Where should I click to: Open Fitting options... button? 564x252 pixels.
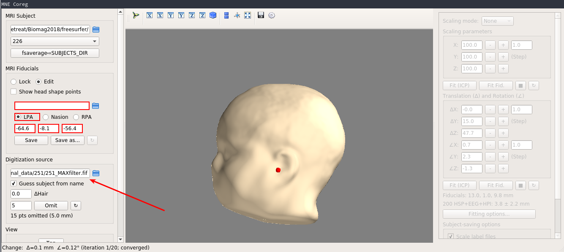pyautogui.click(x=489, y=214)
